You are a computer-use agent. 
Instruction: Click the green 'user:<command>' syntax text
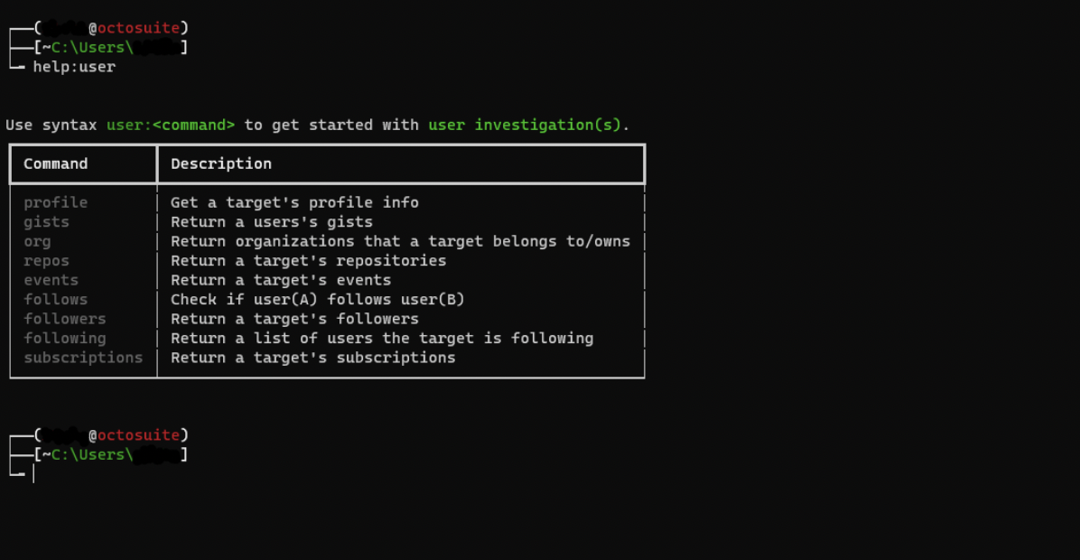tap(171, 125)
